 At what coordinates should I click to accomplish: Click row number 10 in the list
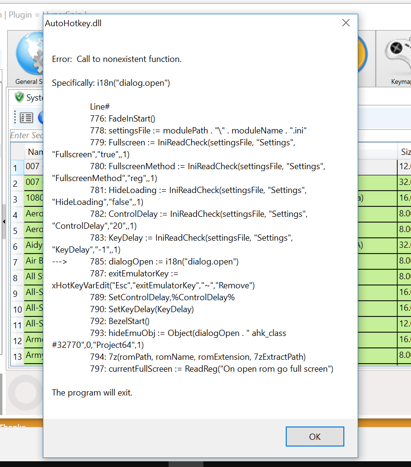coord(18,309)
